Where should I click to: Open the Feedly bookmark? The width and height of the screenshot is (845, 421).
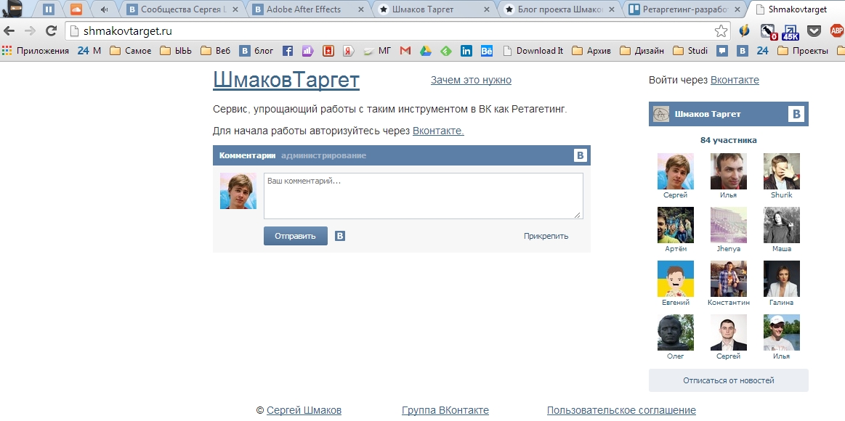[x=445, y=51]
